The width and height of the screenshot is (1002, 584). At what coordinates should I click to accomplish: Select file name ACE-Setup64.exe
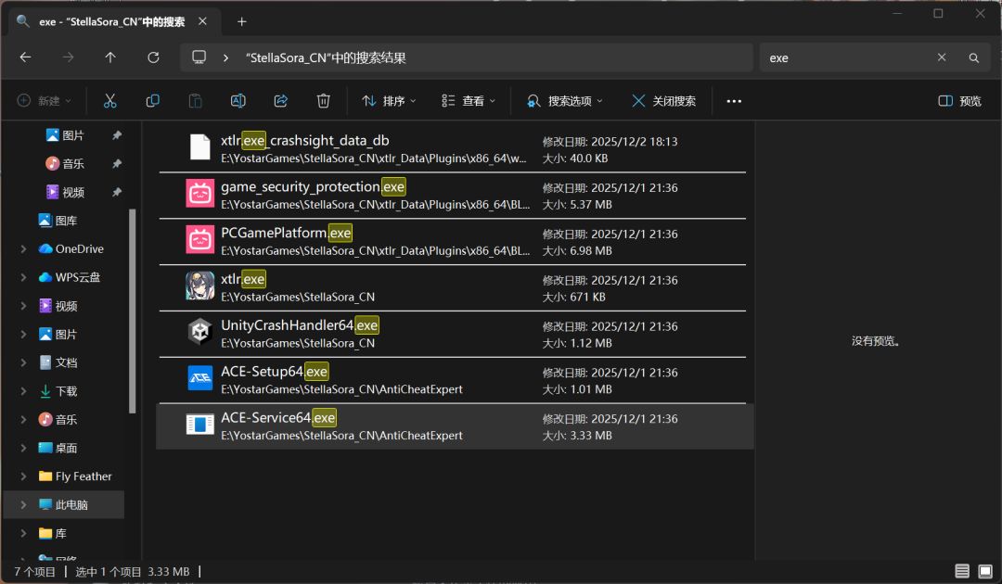[274, 372]
